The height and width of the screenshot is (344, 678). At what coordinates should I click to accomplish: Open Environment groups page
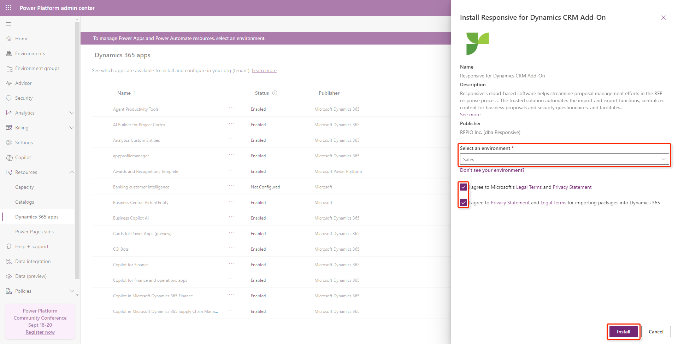(x=37, y=68)
